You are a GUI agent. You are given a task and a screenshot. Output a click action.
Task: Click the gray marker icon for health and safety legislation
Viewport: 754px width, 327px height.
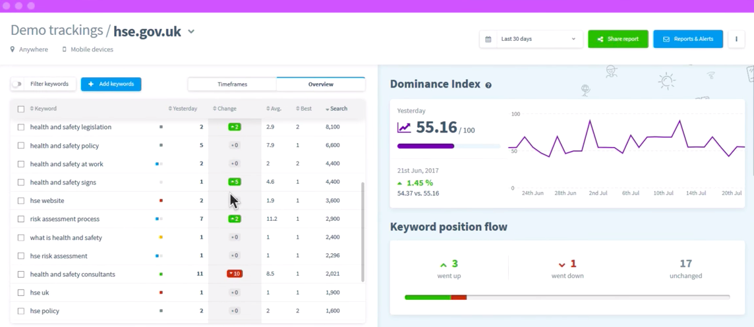click(161, 127)
